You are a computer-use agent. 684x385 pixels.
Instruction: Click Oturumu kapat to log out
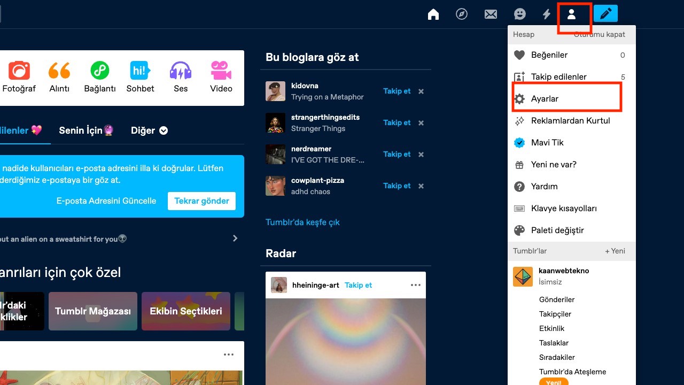click(x=599, y=34)
